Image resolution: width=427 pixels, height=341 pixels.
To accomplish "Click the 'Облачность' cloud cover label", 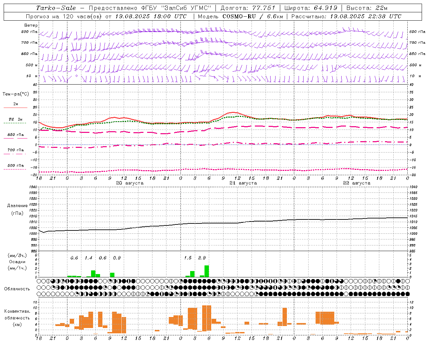I will tap(17, 289).
